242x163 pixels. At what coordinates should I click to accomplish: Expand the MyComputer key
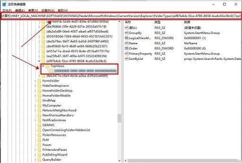pyautogui.click(x=35, y=105)
